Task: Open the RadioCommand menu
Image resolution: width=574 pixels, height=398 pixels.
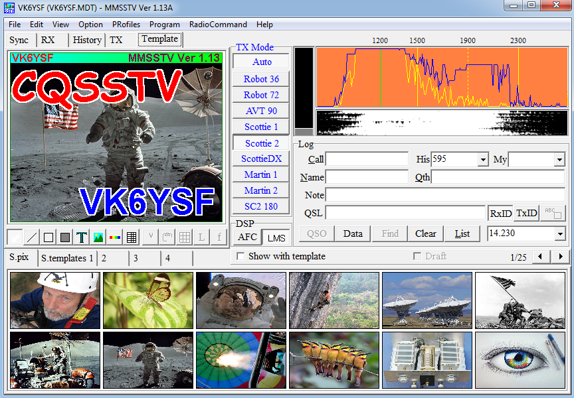Action: [218, 25]
